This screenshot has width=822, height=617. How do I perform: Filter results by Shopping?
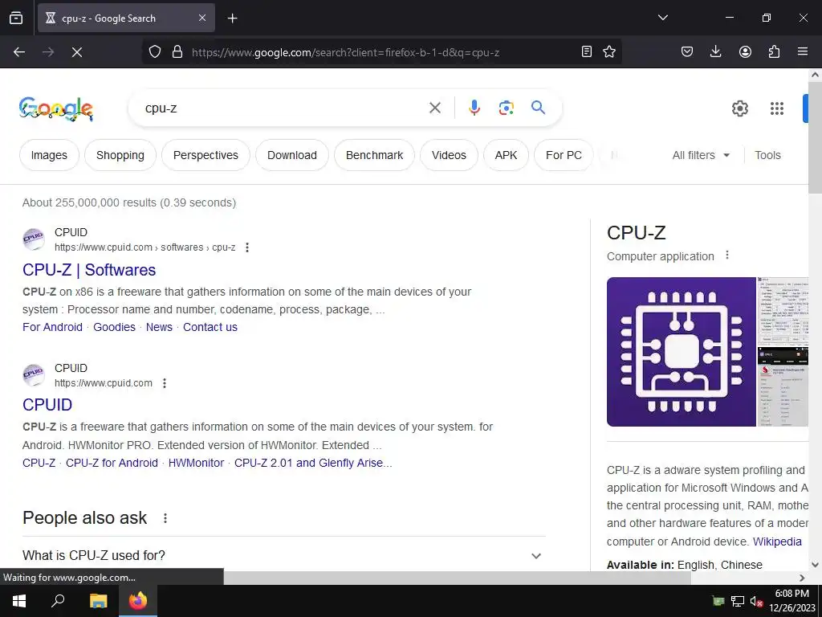[x=120, y=155]
